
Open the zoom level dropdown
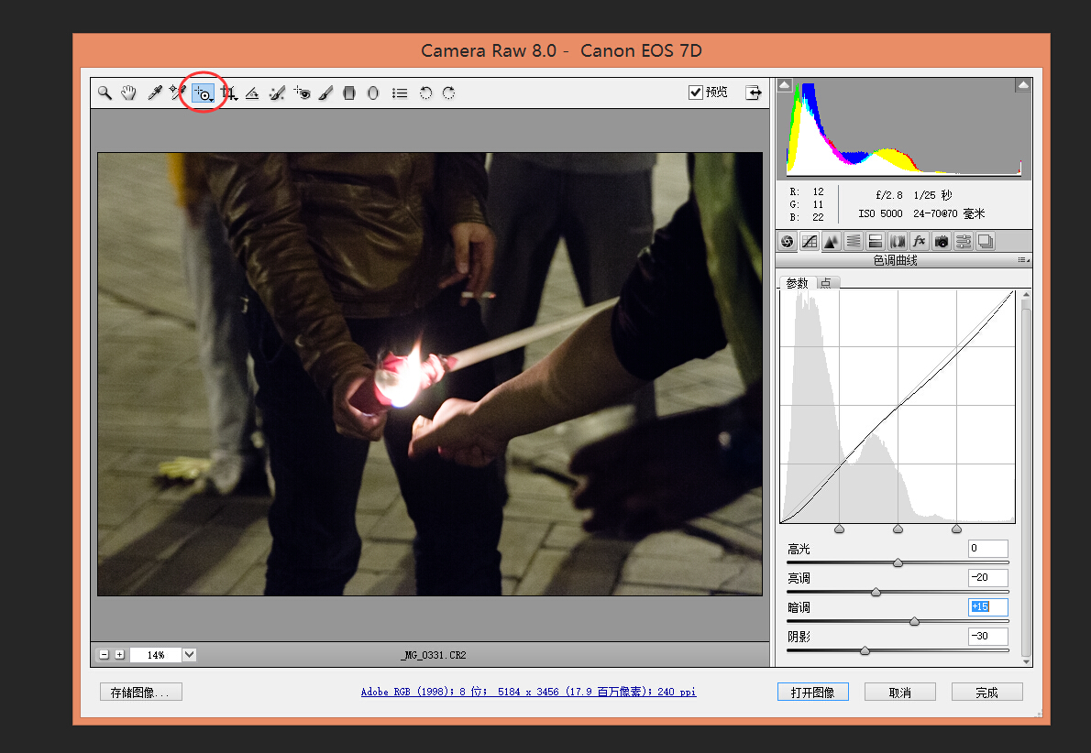[x=190, y=655]
